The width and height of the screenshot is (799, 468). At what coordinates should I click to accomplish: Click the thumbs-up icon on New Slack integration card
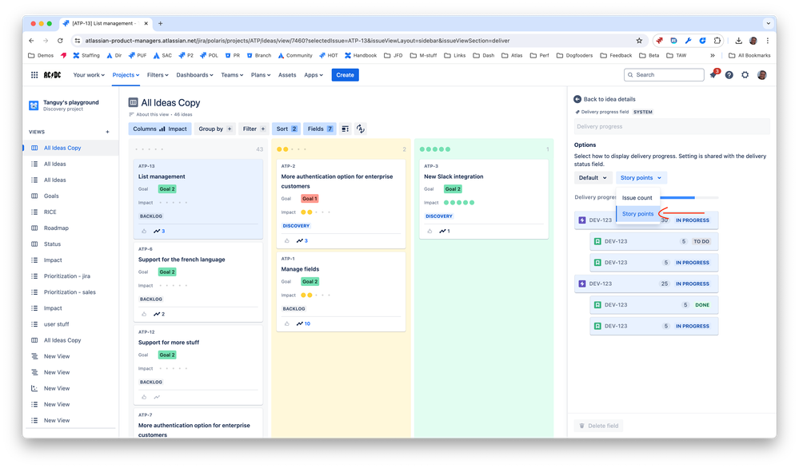coord(429,231)
